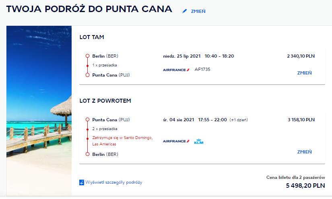The image size is (332, 199).
Task: Click the Berlin arrival circle on the return route
Action: click(87, 154)
